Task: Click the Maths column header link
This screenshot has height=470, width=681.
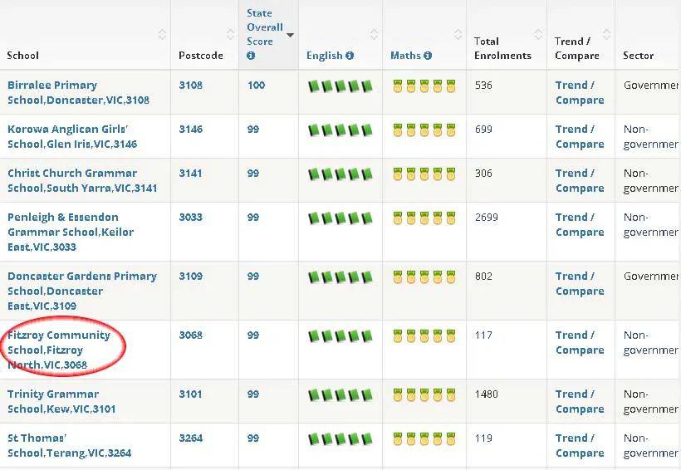Action: coord(405,56)
